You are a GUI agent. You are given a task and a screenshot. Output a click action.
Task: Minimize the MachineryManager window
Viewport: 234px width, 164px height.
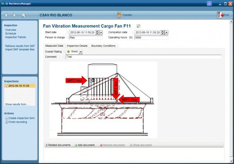tap(220, 4)
